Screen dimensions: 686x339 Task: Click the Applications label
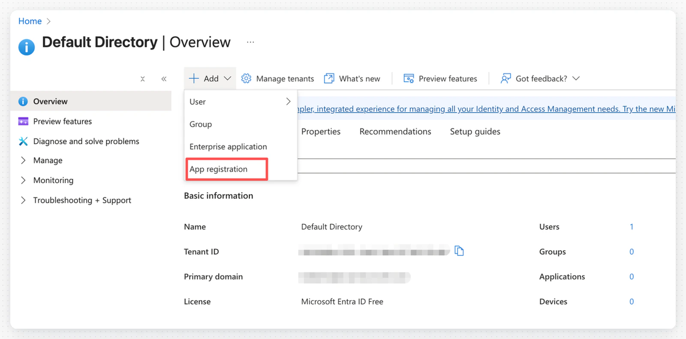click(562, 277)
